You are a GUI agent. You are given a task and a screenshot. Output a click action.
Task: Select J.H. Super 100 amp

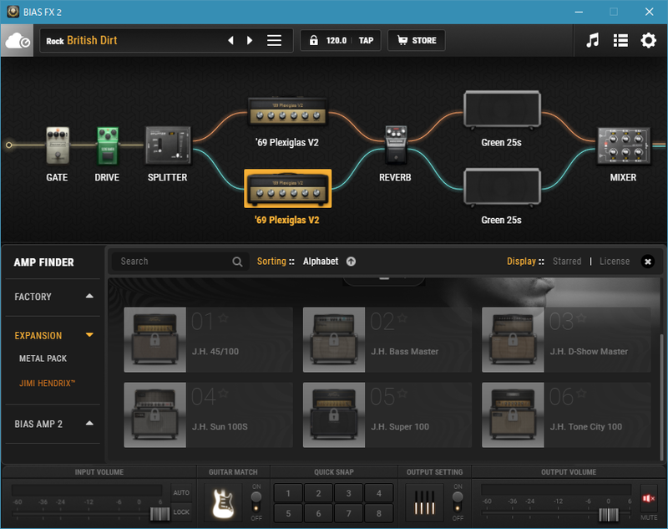[x=387, y=415]
